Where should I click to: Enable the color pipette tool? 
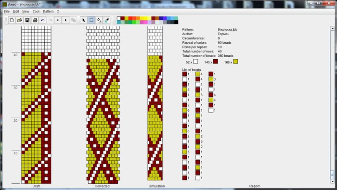107,20
